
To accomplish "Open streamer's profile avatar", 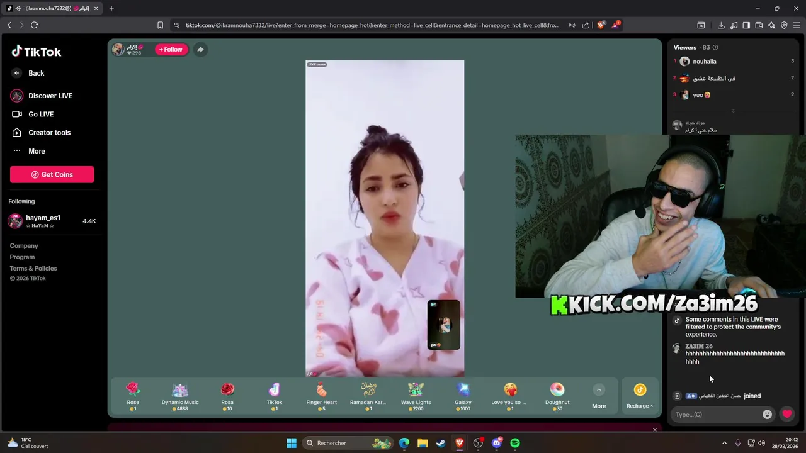I will point(118,49).
